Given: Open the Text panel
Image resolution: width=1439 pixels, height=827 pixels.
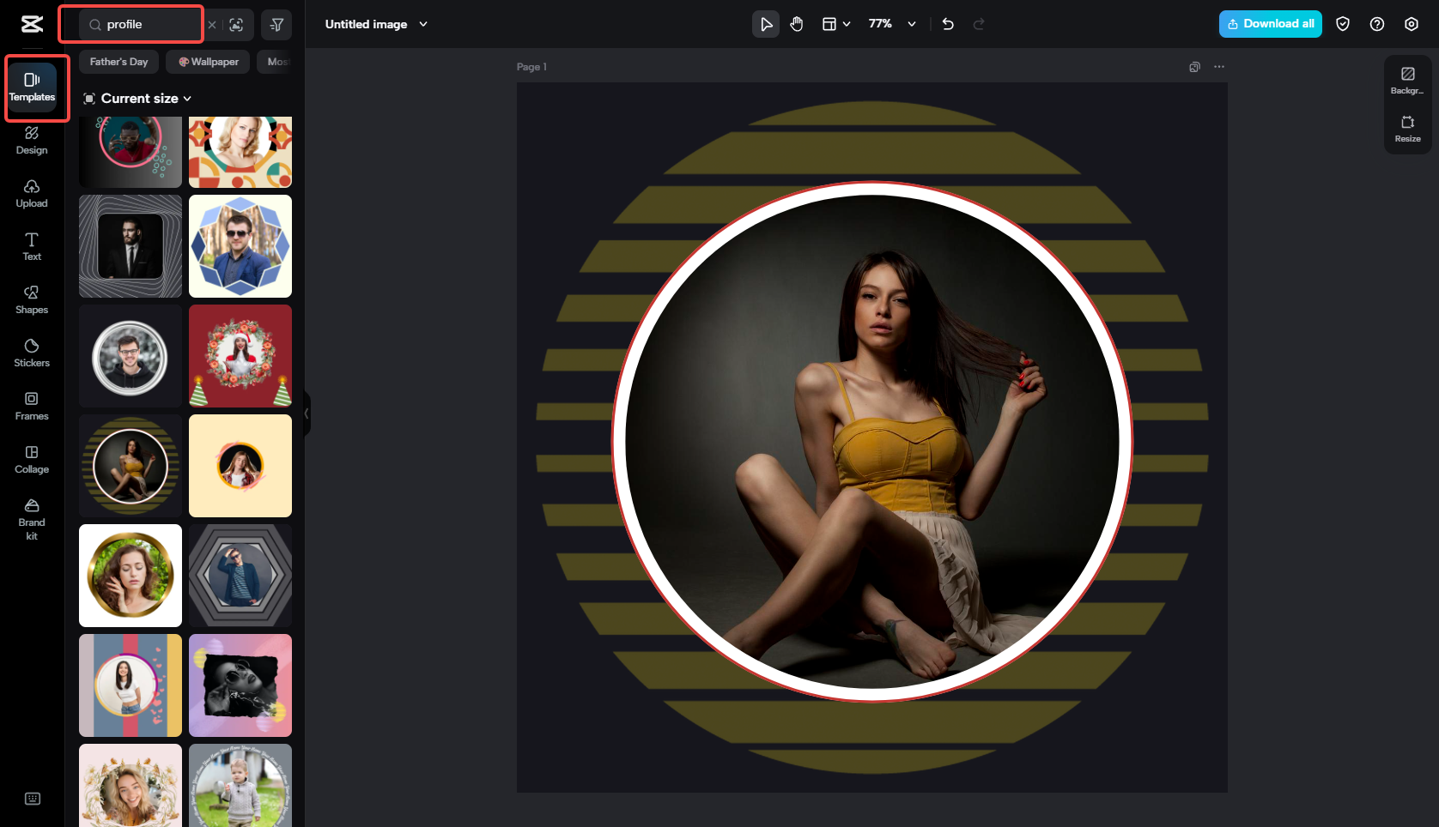Looking at the screenshot, I should (x=31, y=247).
